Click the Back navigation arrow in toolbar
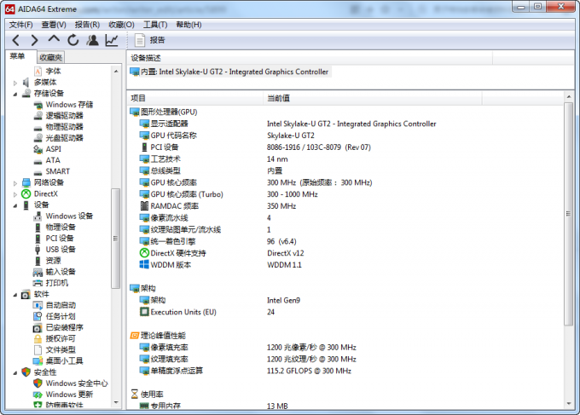Viewport: 580px width, 415px height. 15,40
